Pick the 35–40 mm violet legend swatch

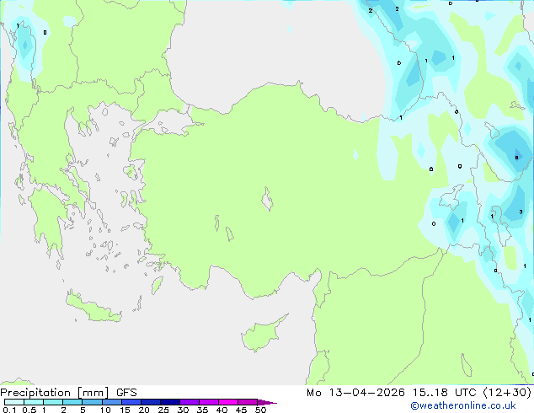click(x=209, y=402)
